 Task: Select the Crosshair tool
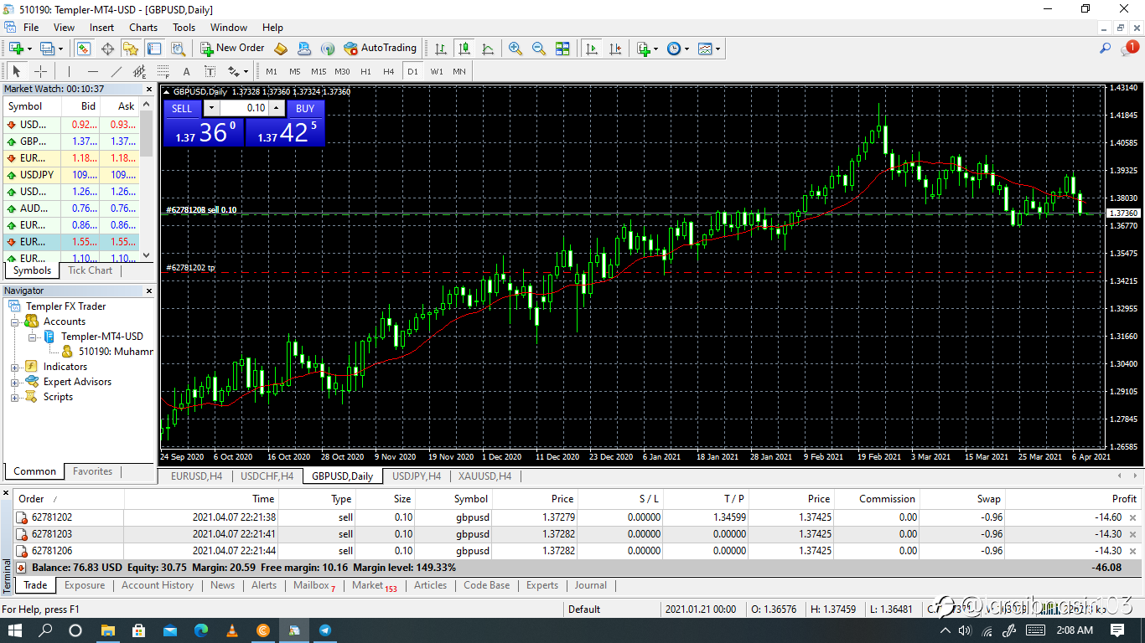(x=40, y=71)
